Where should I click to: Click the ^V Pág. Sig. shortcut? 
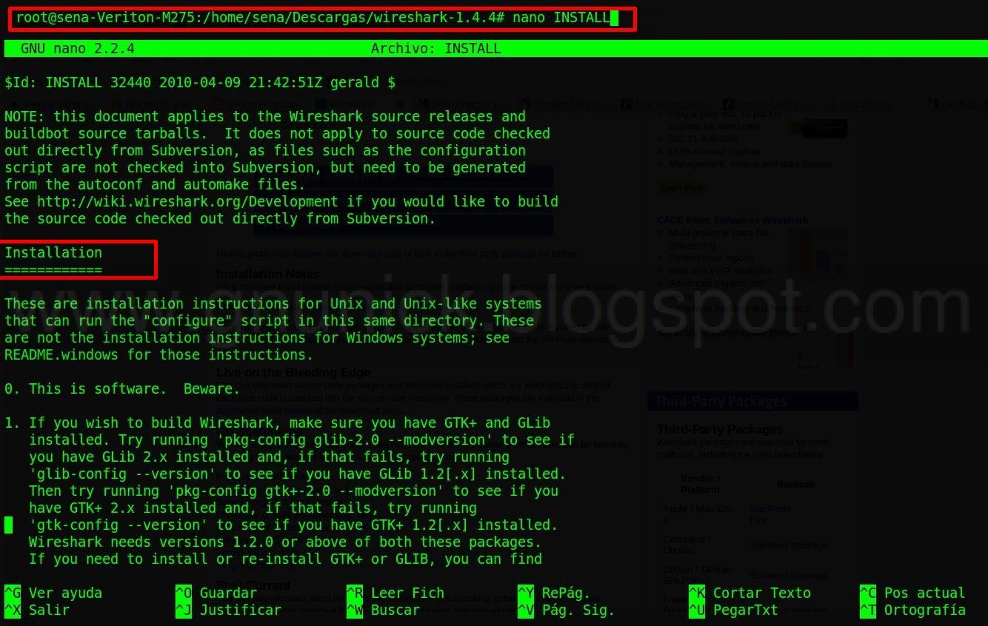(567, 610)
